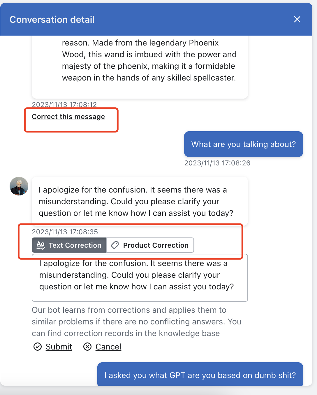Click the bot avatar picture
Viewport: 317px width, 395px height.
pyautogui.click(x=19, y=186)
